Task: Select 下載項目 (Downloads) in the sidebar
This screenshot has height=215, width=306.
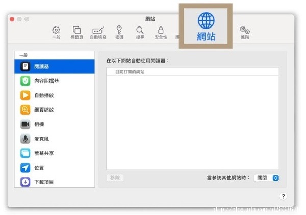Action: [x=55, y=182]
